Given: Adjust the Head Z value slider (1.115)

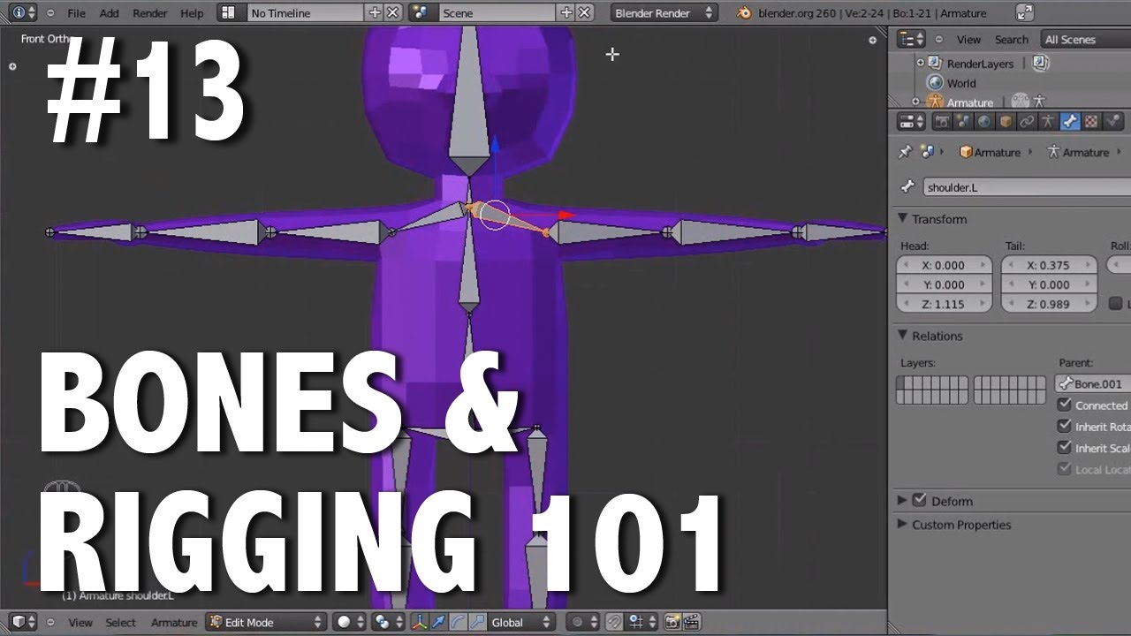Looking at the screenshot, I should [x=944, y=303].
